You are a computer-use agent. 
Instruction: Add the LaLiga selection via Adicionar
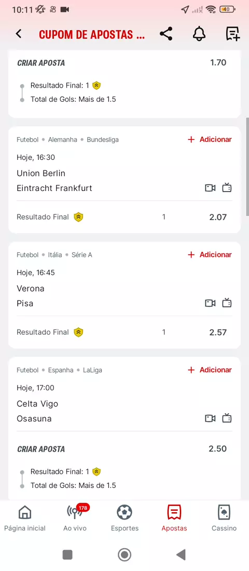point(210,370)
